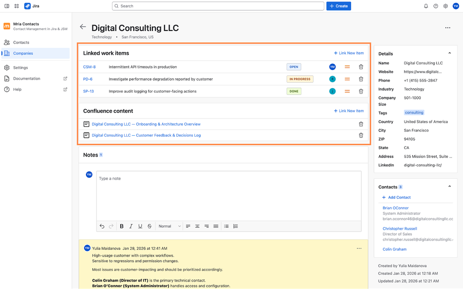Collapse the Contacts panel
The height and width of the screenshot is (289, 463).
pos(450,186)
